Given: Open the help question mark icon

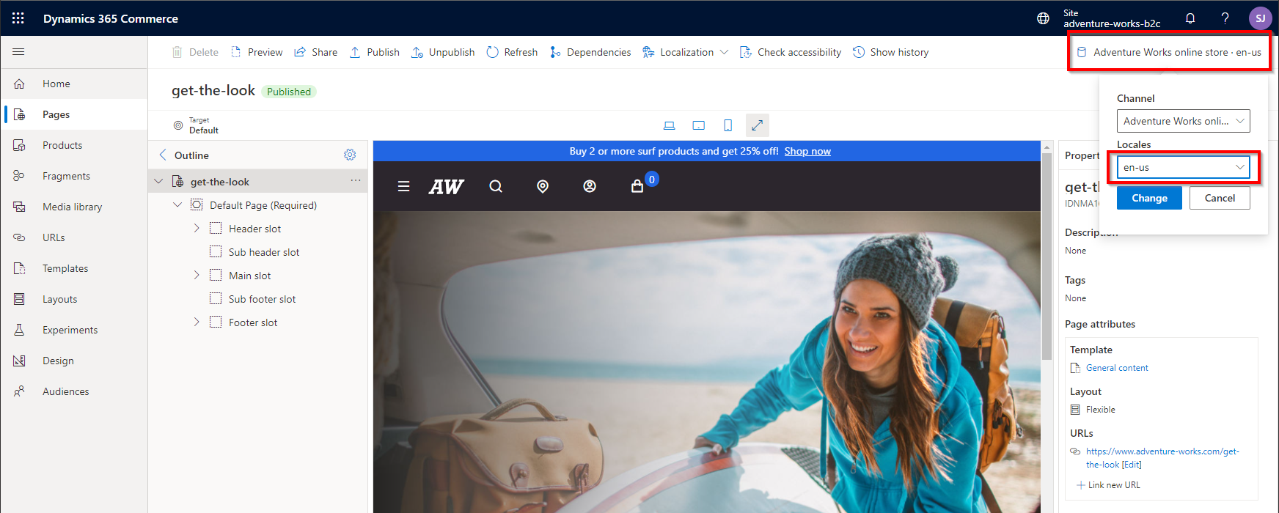Looking at the screenshot, I should pyautogui.click(x=1225, y=18).
